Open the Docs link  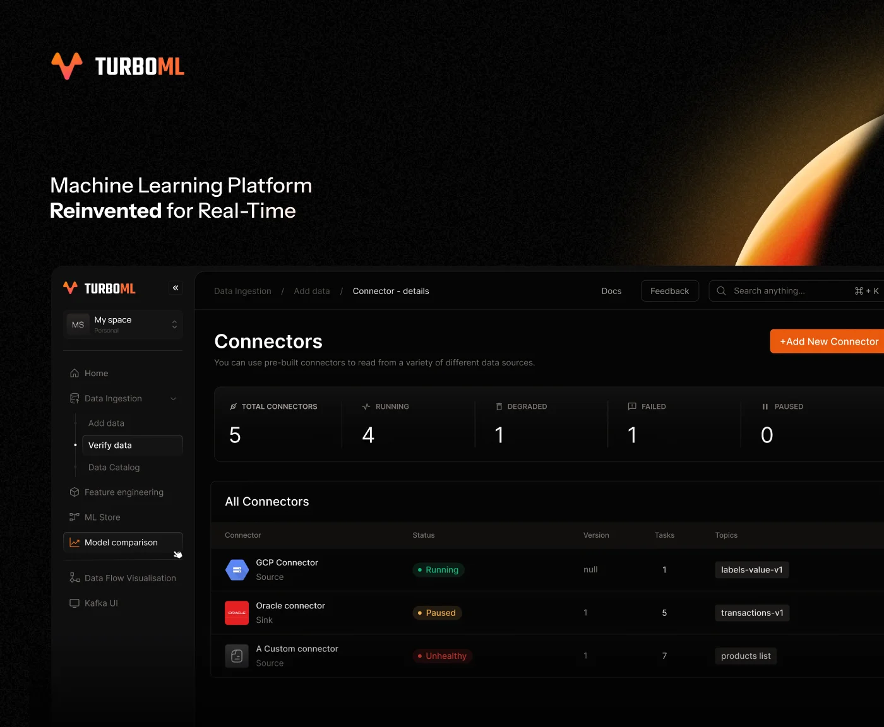pyautogui.click(x=611, y=291)
